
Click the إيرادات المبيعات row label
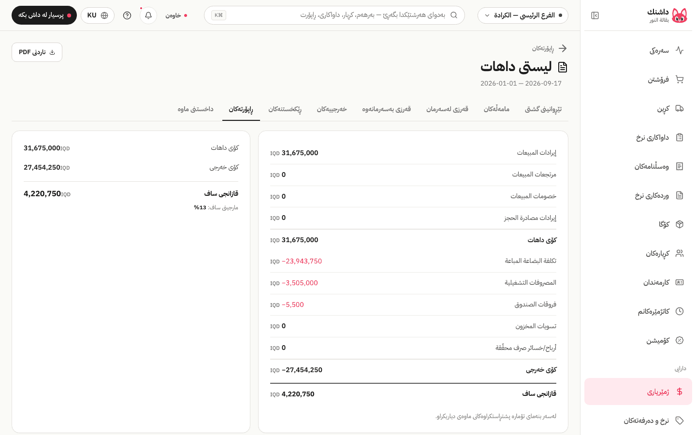tap(536, 153)
